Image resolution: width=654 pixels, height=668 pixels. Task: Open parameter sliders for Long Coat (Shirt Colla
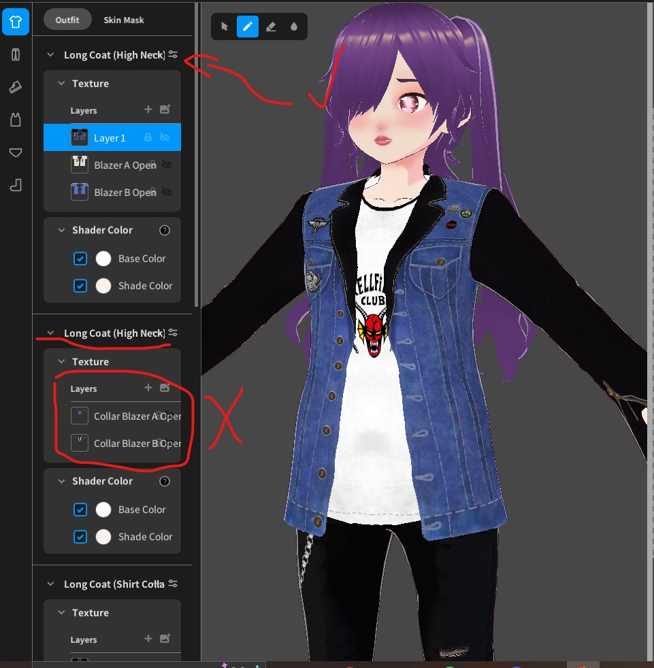(x=173, y=584)
